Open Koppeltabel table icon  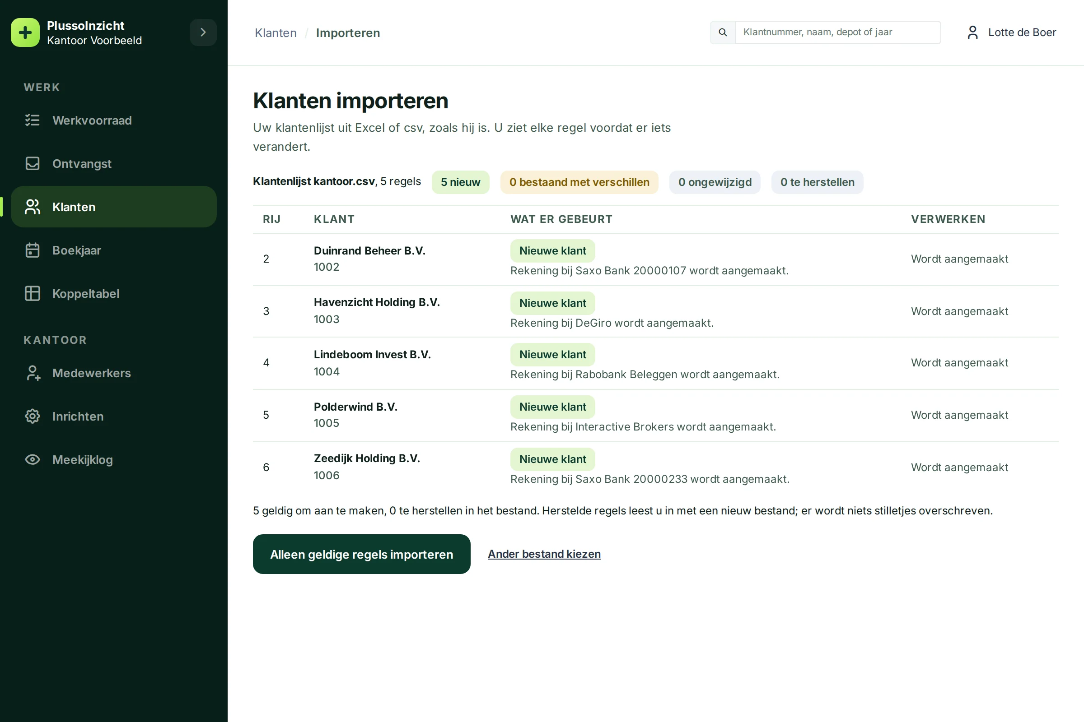pyautogui.click(x=32, y=293)
